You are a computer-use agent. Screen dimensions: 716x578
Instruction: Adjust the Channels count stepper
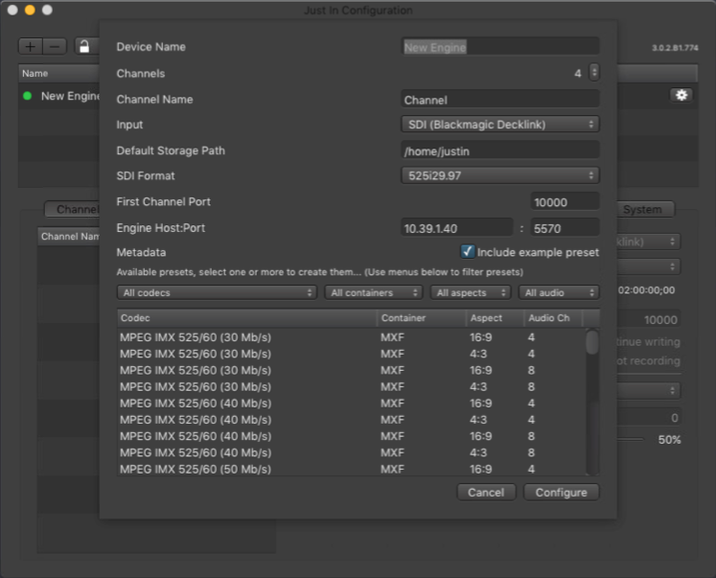593,73
